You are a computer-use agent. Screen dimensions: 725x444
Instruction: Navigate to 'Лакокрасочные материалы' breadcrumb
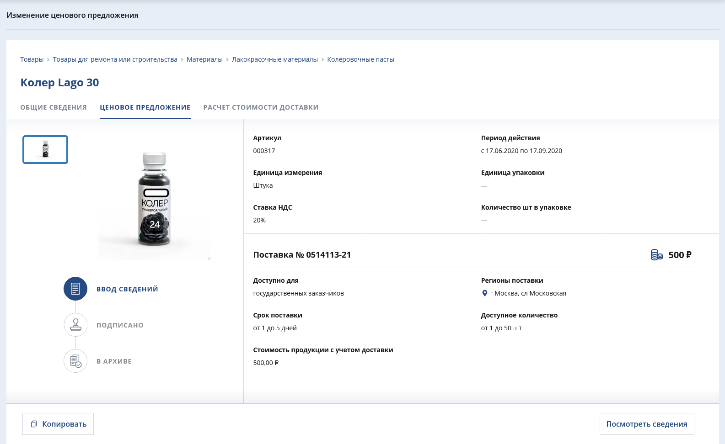pyautogui.click(x=274, y=59)
